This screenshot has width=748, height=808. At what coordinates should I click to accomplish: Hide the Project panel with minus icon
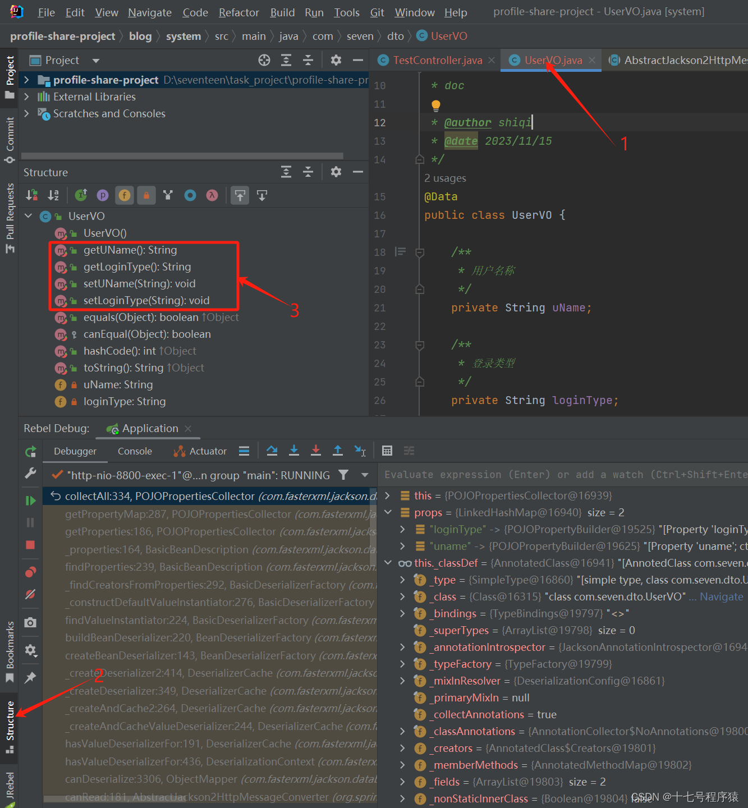point(358,60)
